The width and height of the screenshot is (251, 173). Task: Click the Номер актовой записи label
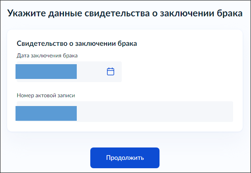coord(46,96)
